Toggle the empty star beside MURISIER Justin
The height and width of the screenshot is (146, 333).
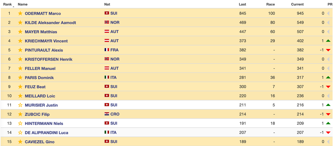(20, 105)
